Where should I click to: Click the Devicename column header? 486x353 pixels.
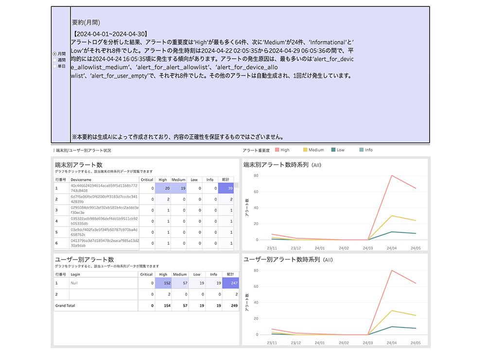(x=81, y=180)
